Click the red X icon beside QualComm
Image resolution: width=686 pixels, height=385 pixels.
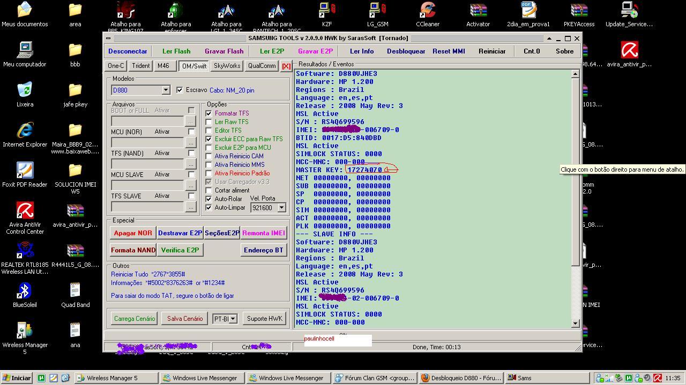point(286,66)
